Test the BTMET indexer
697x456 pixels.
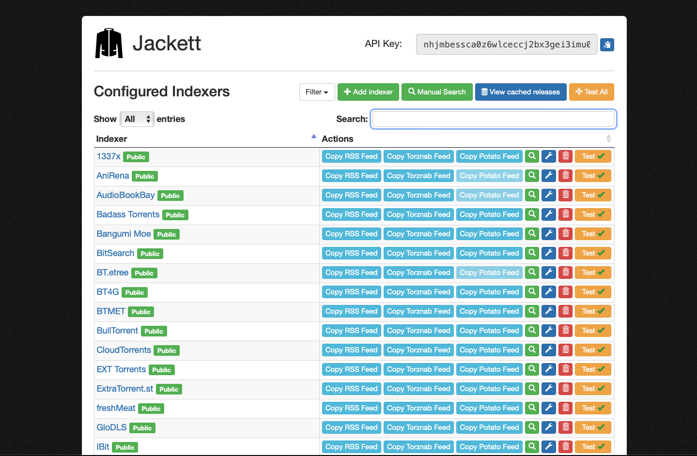pos(593,311)
